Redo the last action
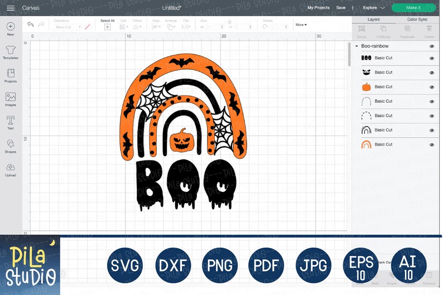Viewport: 443px width, 295px height. point(41,25)
